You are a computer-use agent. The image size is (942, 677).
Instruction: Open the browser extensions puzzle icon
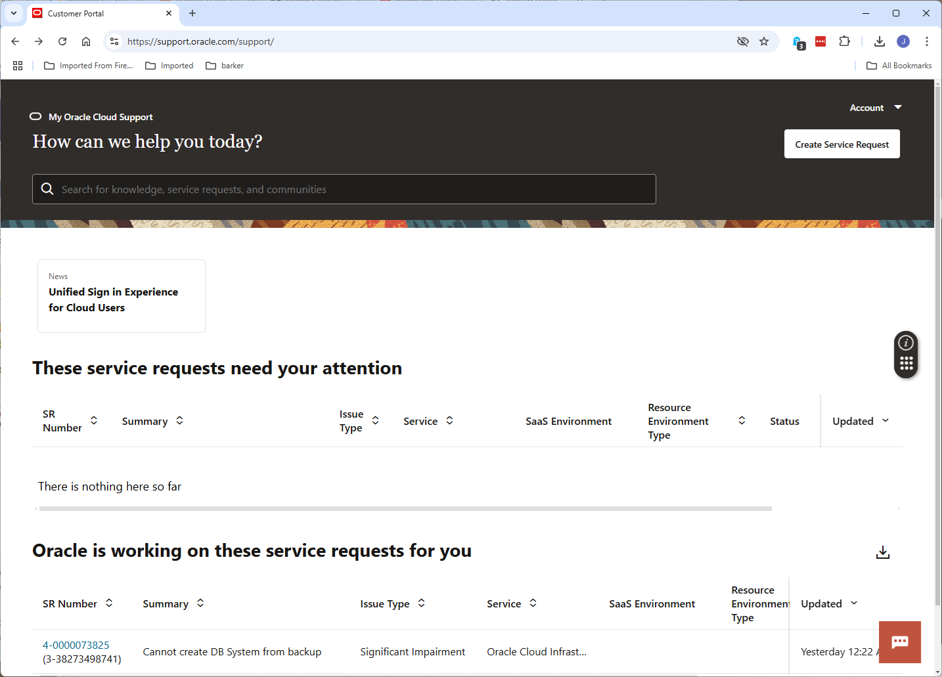click(x=844, y=41)
